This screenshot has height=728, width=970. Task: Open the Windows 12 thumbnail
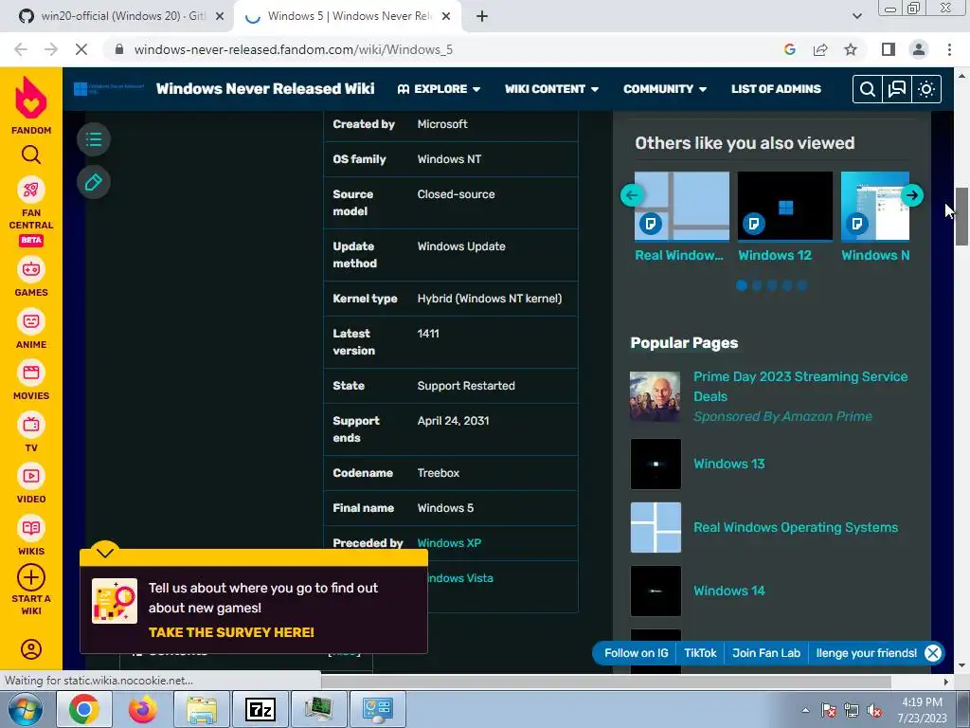785,206
